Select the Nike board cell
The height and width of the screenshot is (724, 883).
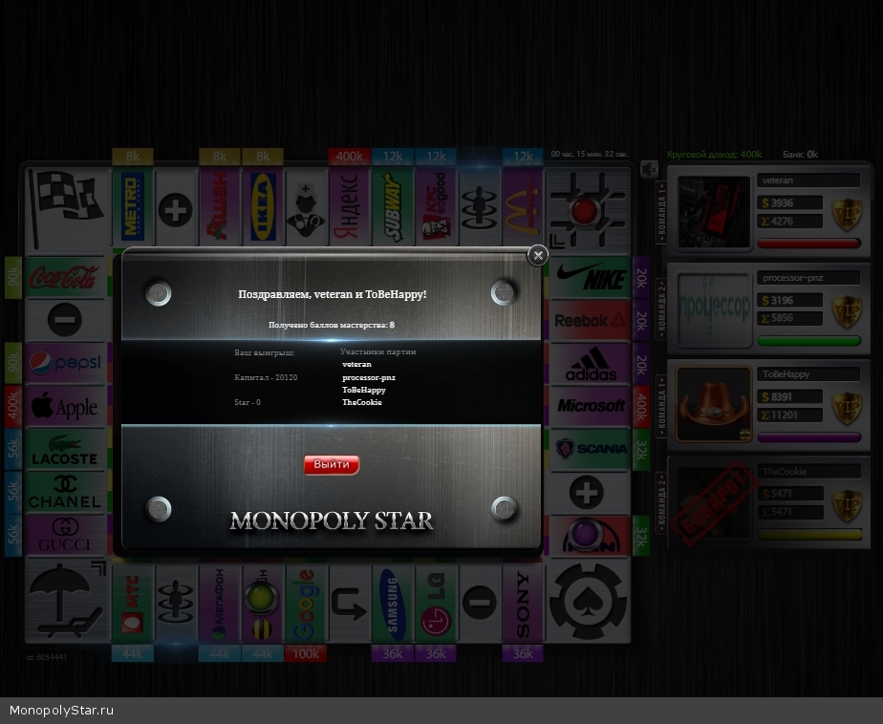[591, 277]
